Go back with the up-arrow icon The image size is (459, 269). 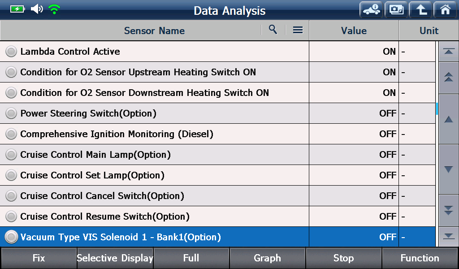(x=420, y=10)
